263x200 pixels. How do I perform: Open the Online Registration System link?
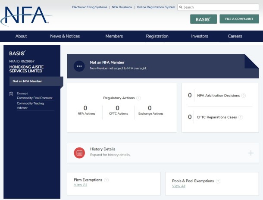pos(156,7)
